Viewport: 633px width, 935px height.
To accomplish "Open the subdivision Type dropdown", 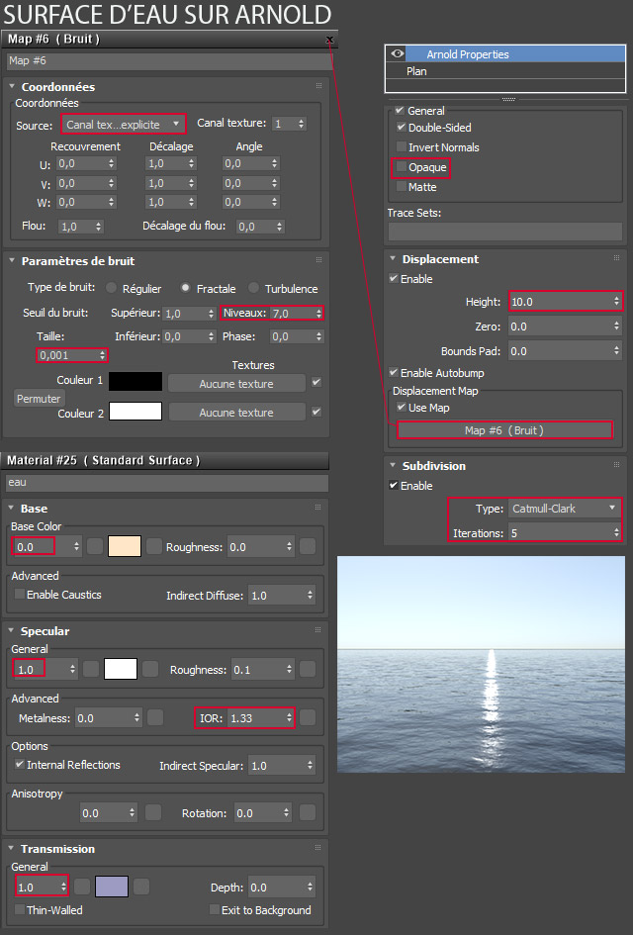I will tap(564, 509).
